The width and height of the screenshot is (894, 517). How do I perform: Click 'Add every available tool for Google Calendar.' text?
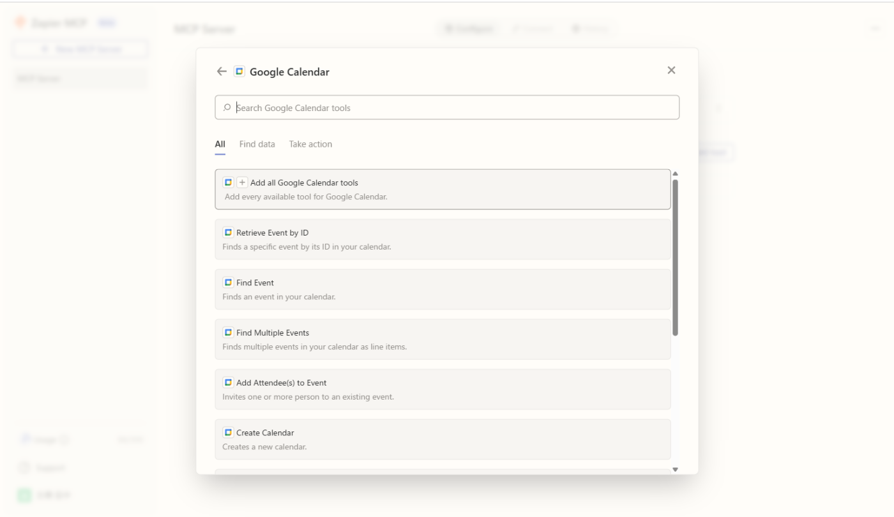click(x=306, y=197)
